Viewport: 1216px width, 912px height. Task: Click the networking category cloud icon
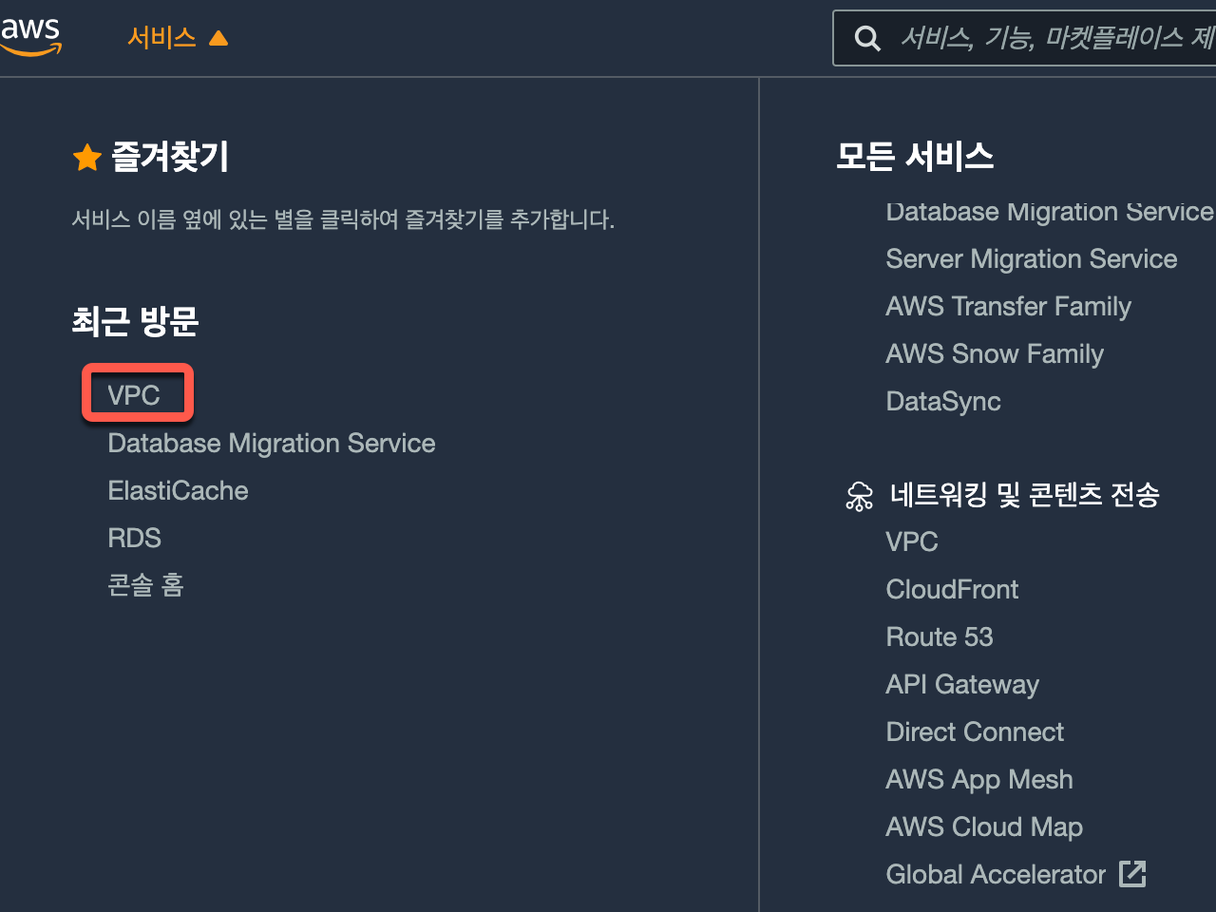point(859,496)
